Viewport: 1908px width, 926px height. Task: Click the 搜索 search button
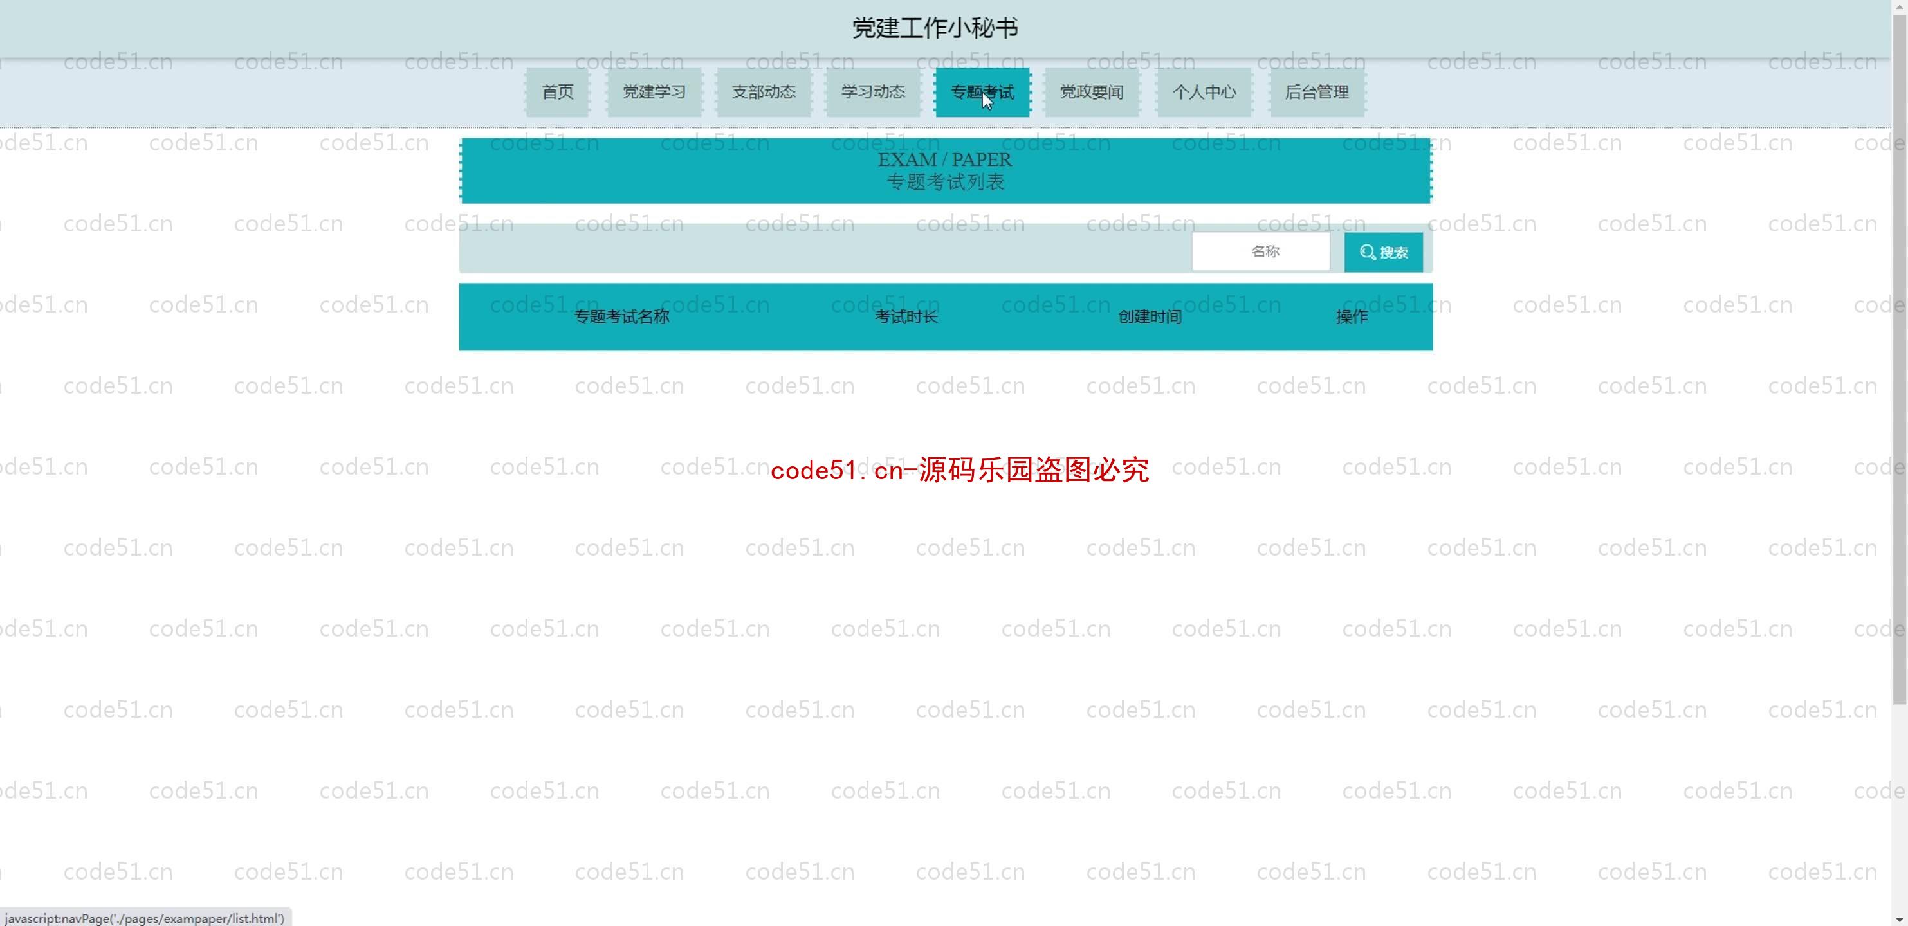[x=1384, y=253]
